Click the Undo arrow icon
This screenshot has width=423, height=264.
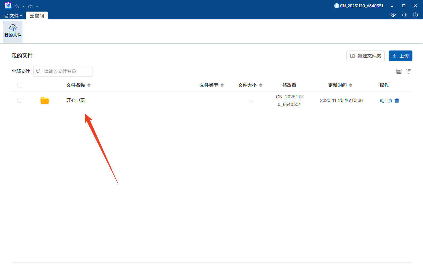pos(16,6)
